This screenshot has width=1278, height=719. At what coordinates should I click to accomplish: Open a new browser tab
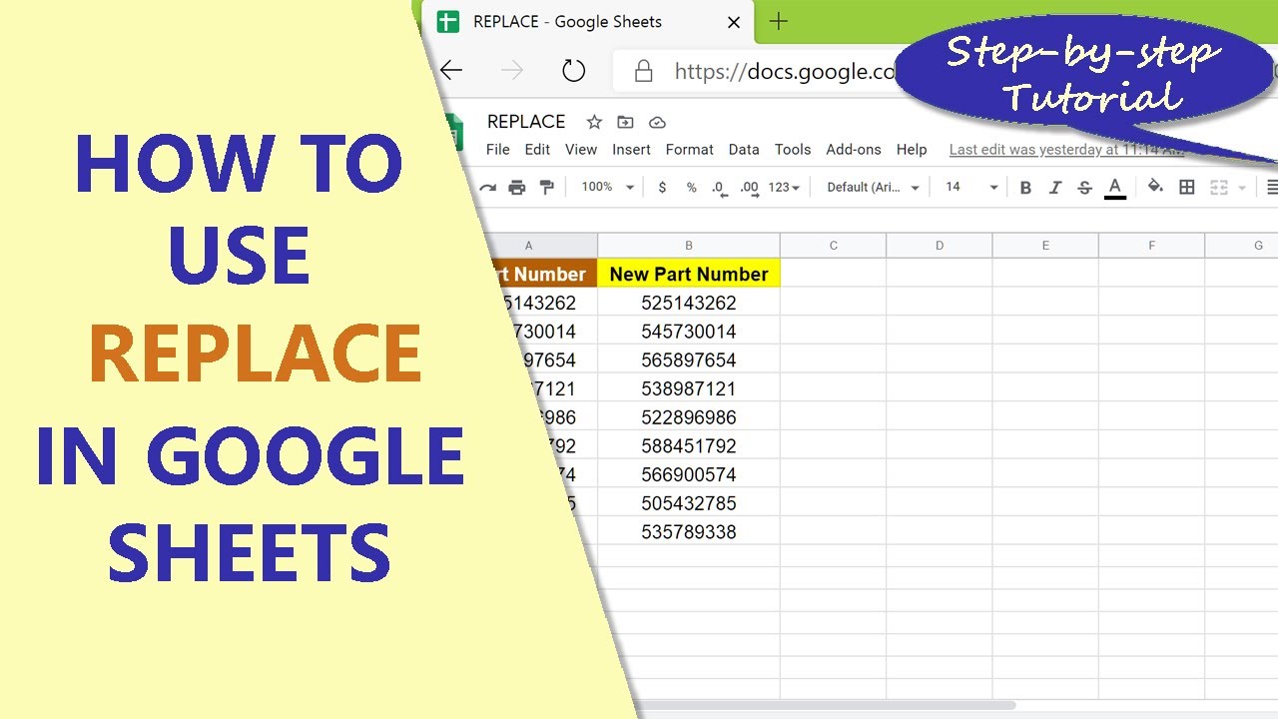[x=779, y=22]
